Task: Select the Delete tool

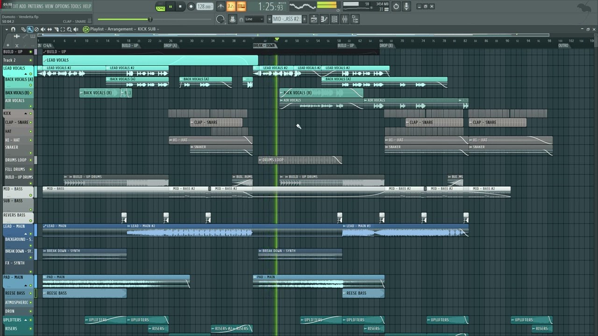Action: pyautogui.click(x=36, y=29)
